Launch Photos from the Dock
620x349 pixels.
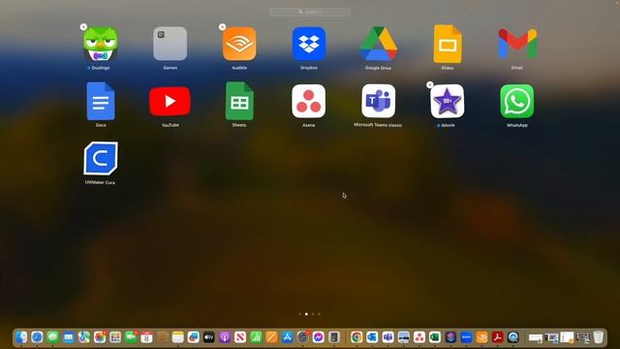100,337
